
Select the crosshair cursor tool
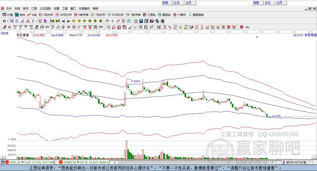point(113,21)
